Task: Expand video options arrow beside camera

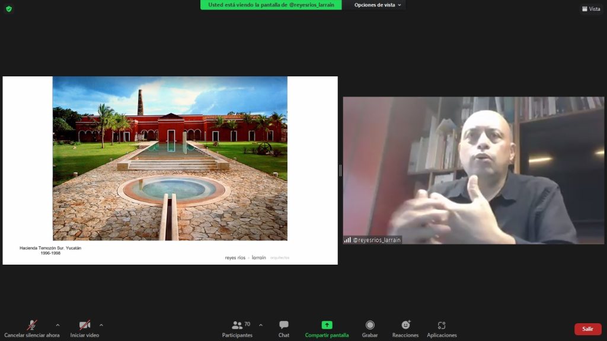Action: [x=101, y=325]
